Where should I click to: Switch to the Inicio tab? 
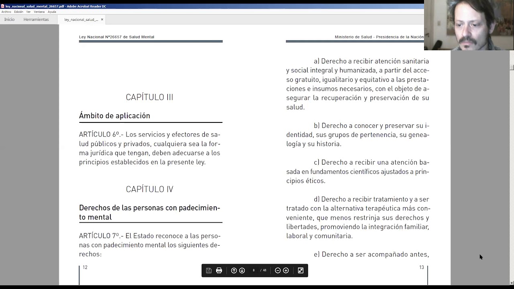click(9, 19)
